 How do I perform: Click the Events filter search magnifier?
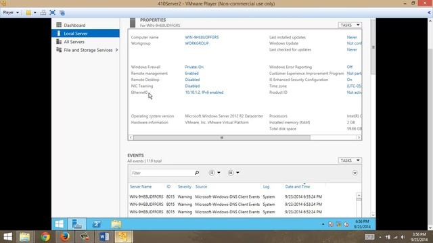click(197, 173)
